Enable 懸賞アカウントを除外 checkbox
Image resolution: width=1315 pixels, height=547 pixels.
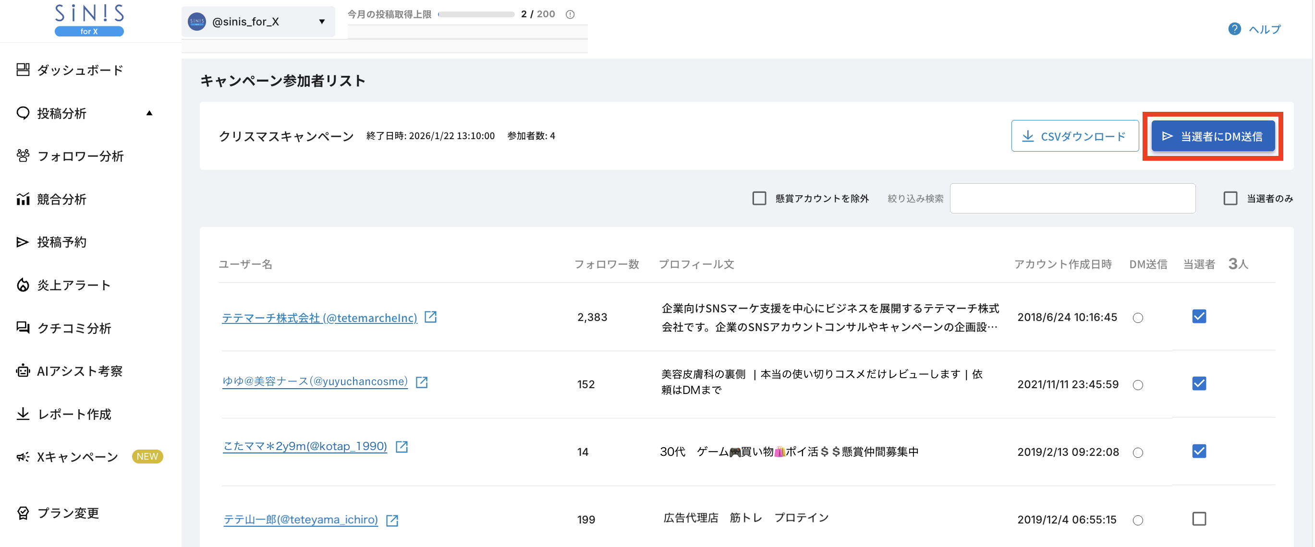pos(759,198)
